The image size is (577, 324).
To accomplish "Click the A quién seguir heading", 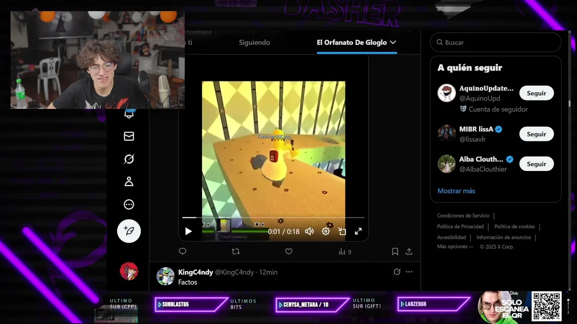I will pyautogui.click(x=470, y=67).
